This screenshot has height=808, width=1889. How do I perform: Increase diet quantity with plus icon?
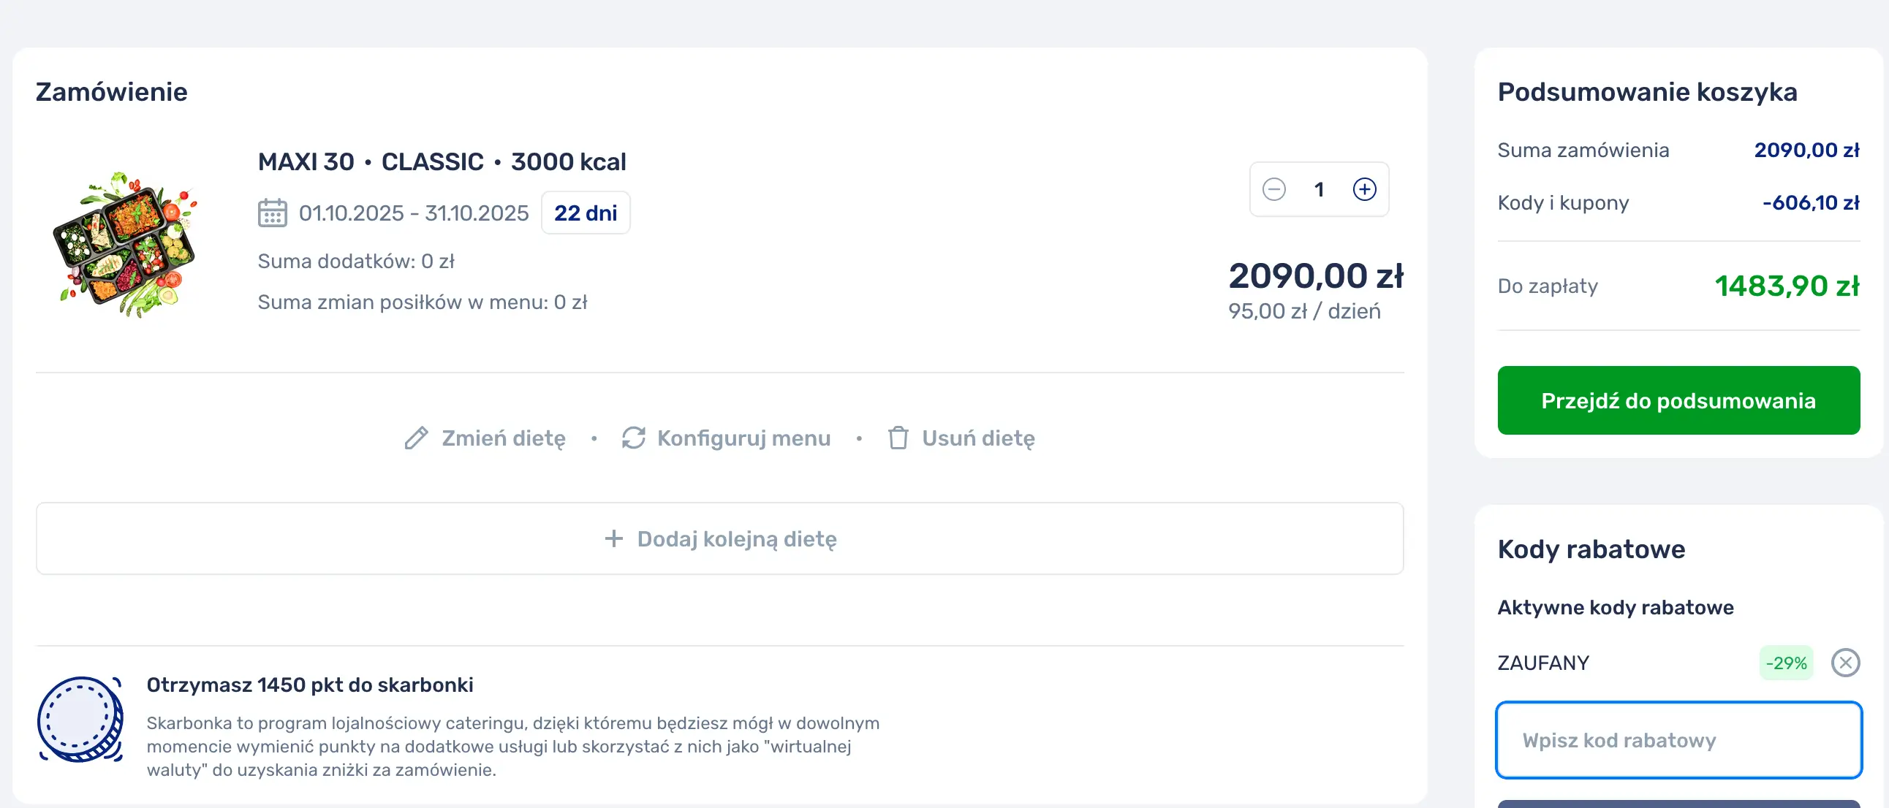coord(1364,190)
